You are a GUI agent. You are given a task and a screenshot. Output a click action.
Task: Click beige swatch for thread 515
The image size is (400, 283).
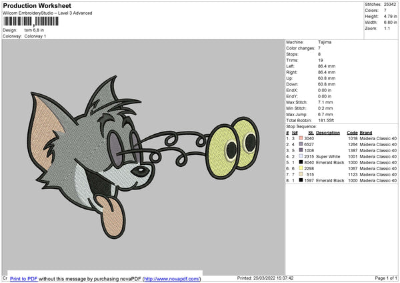pos(301,174)
